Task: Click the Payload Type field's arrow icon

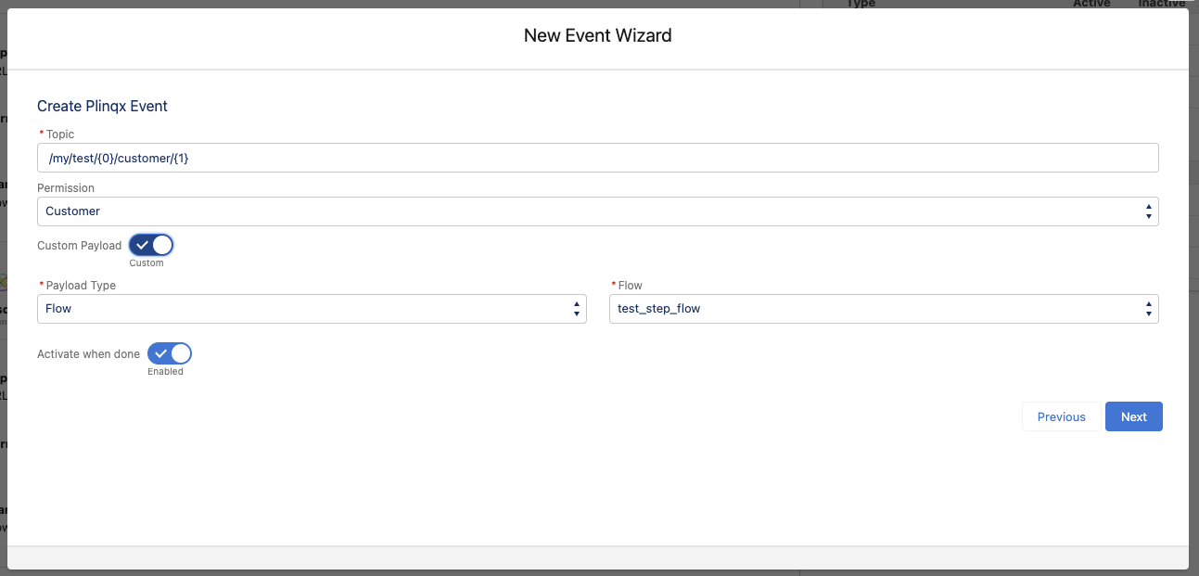Action: pos(577,309)
